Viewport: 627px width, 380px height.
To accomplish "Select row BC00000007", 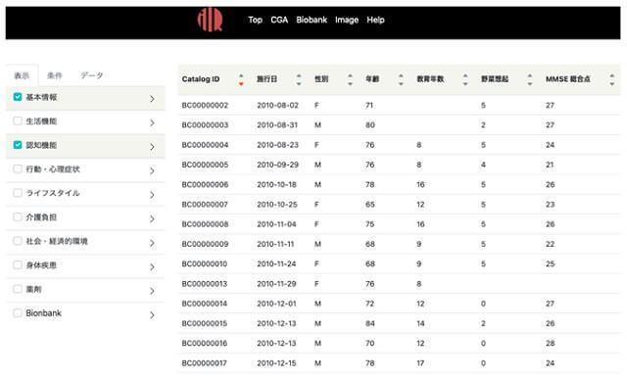I will tap(399, 204).
